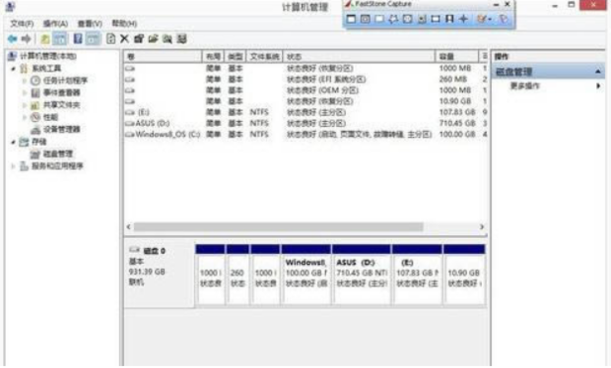Click the Refresh document icon in the toolbar
Viewport: 611px width, 368px height.
coord(110,39)
